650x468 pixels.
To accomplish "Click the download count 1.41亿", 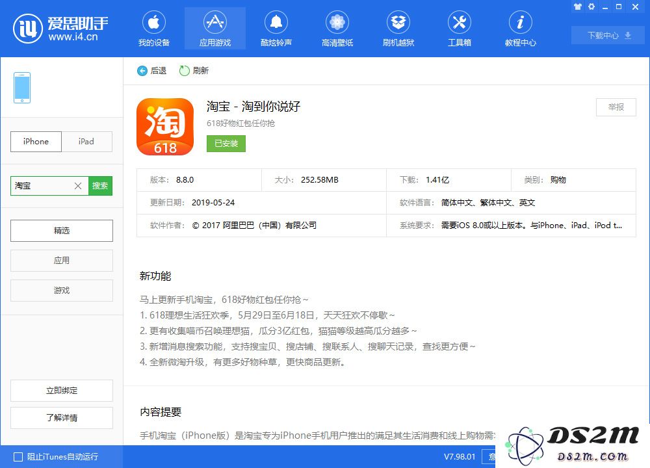I will [x=437, y=180].
